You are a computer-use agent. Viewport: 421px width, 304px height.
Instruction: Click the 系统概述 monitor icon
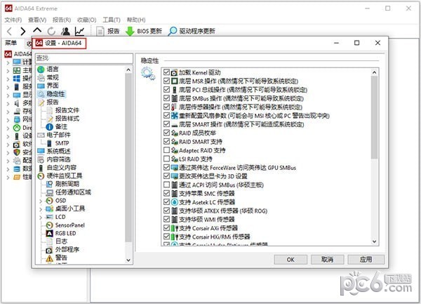pyautogui.click(x=41, y=151)
